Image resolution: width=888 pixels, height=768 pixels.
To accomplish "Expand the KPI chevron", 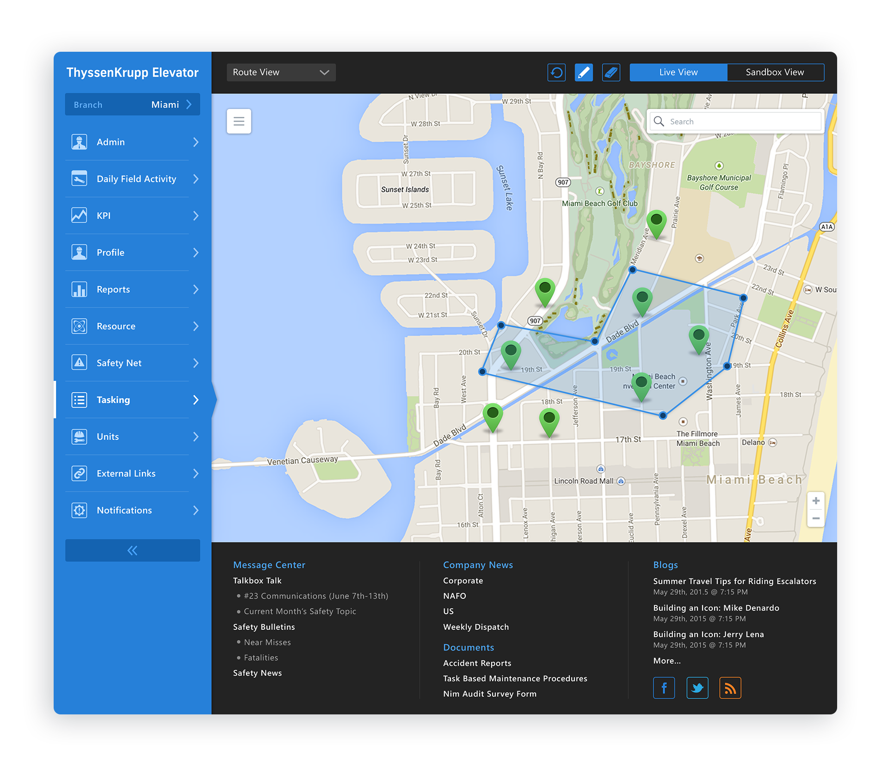I will pos(196,215).
